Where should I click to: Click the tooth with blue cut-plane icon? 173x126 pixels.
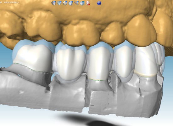[82, 3]
